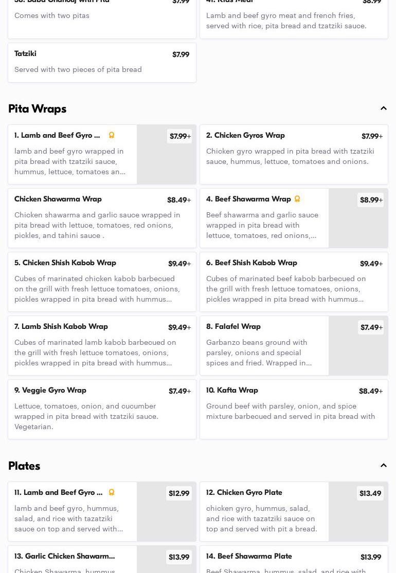Select the Kafta Wrap menu item
The width and height of the screenshot is (396, 573).
point(293,409)
